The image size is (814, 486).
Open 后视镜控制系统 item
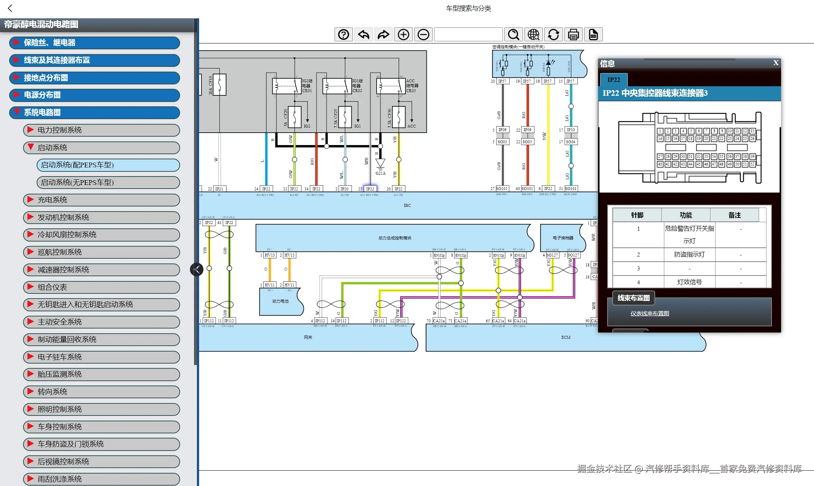click(101, 462)
